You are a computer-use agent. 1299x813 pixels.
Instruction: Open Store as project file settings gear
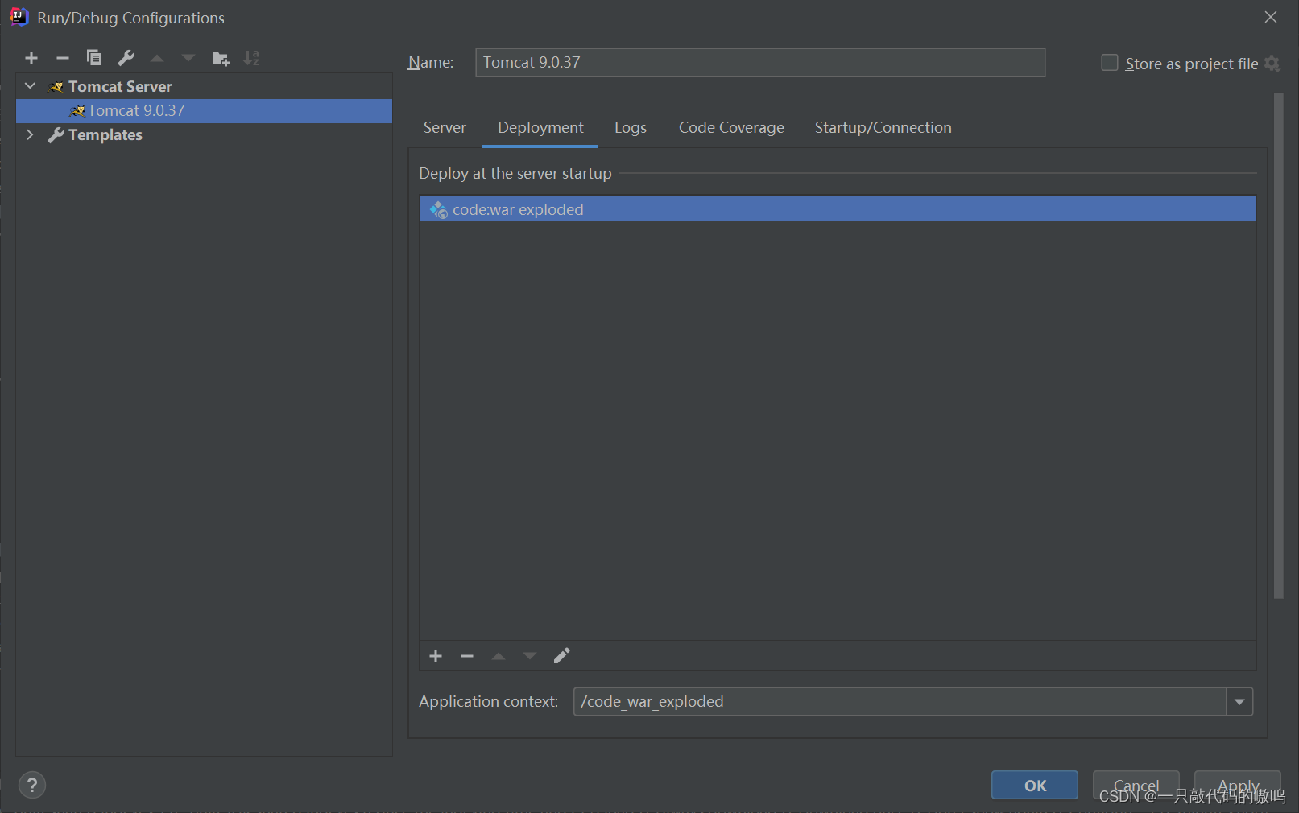(x=1272, y=64)
